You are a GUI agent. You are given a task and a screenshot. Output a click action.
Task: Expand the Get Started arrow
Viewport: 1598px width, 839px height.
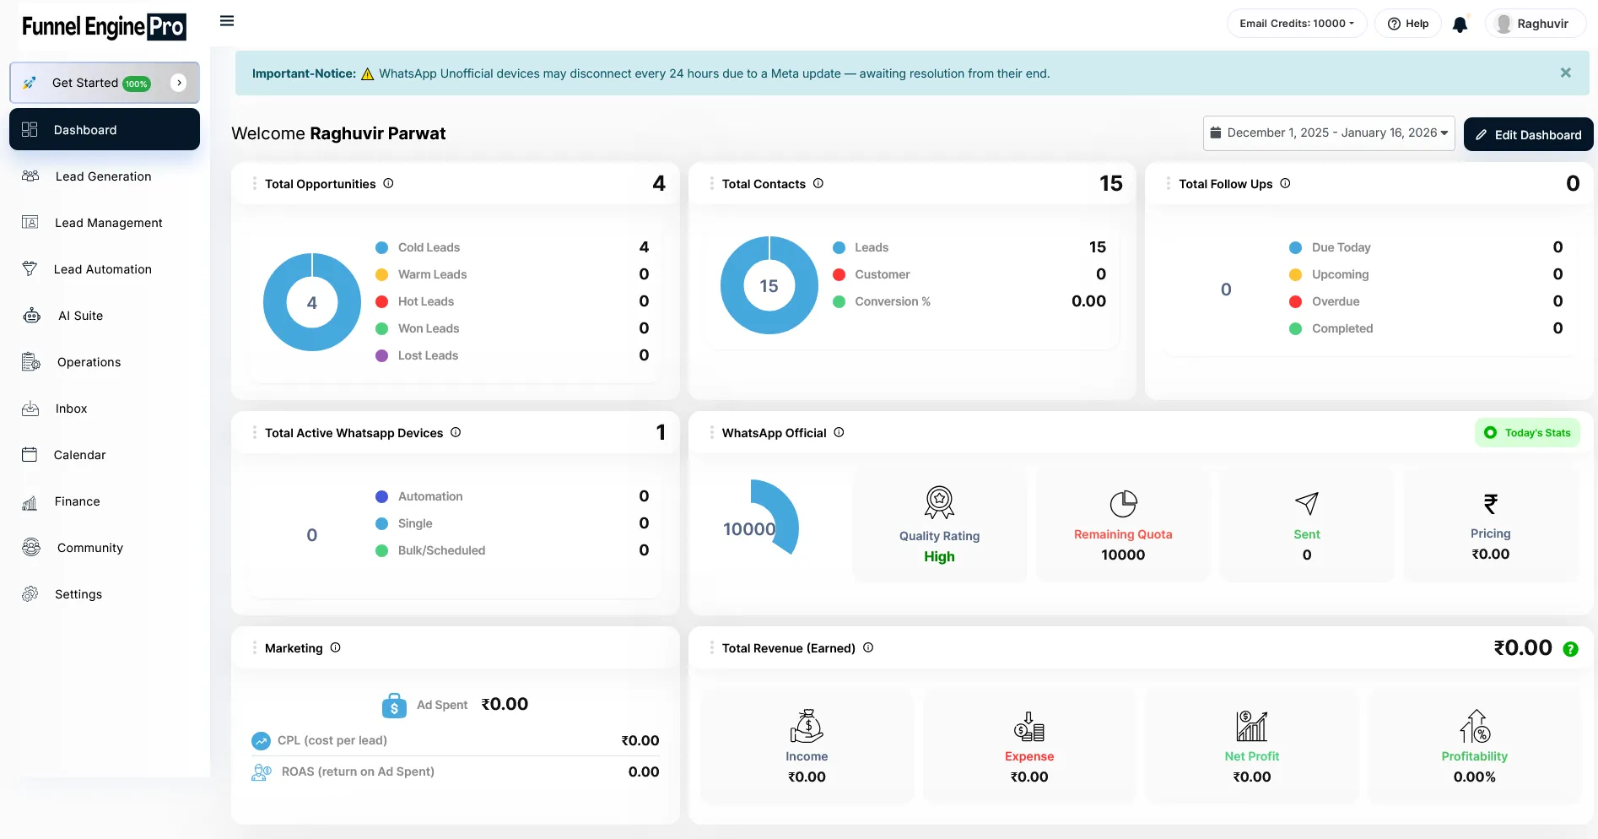tap(179, 83)
